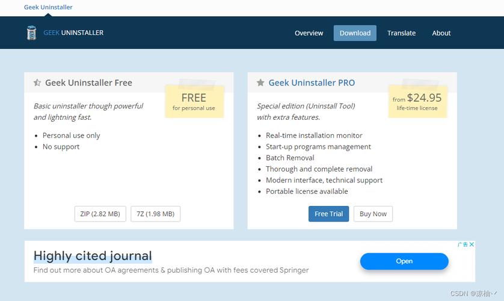
Task: Click the star icon beside Geek Uninstaller Free
Action: (37, 83)
